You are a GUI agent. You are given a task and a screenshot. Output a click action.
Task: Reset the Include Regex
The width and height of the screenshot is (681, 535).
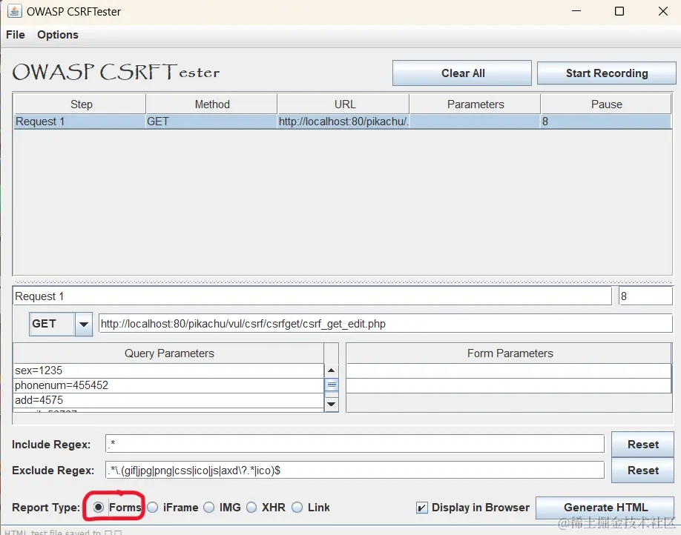(x=642, y=445)
